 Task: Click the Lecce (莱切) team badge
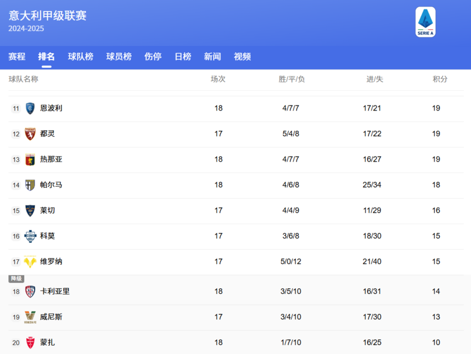[x=29, y=210]
